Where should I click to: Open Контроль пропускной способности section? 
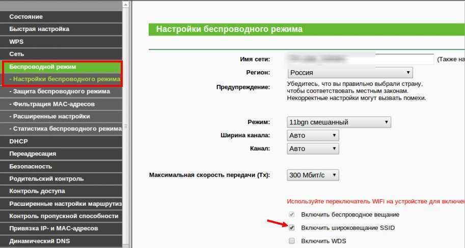tap(61, 216)
